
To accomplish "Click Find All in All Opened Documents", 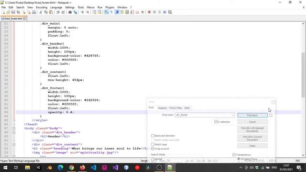I will click(252, 129).
